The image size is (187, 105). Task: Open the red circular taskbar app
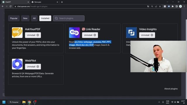click(35, 102)
